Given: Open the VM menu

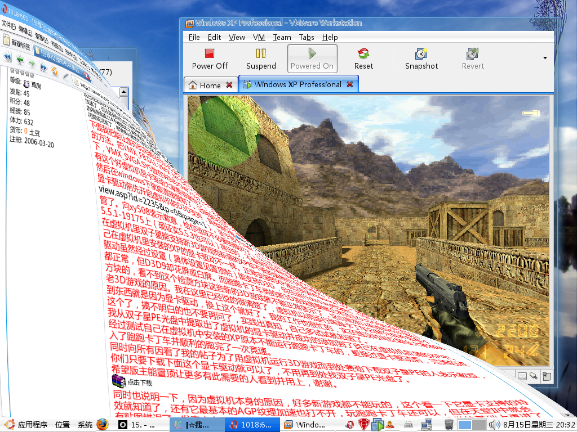Looking at the screenshot, I should pyautogui.click(x=259, y=37).
